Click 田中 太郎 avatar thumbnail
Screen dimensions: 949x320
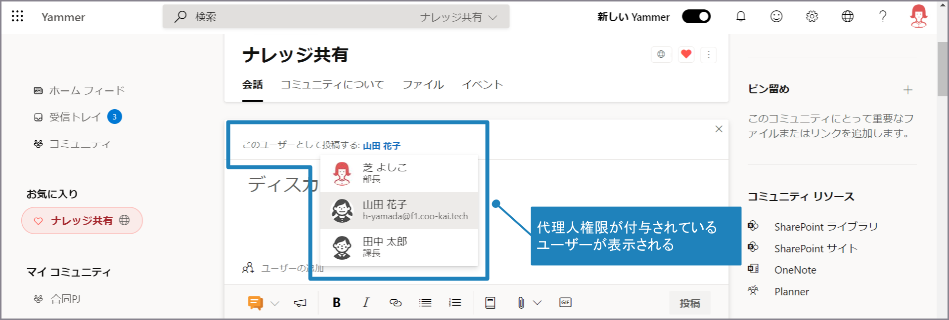click(x=342, y=247)
